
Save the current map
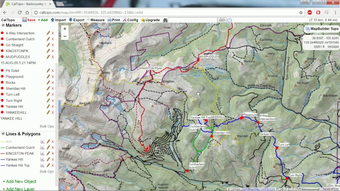29,20
